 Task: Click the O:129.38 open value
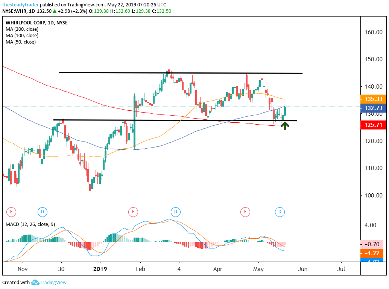tap(99, 11)
